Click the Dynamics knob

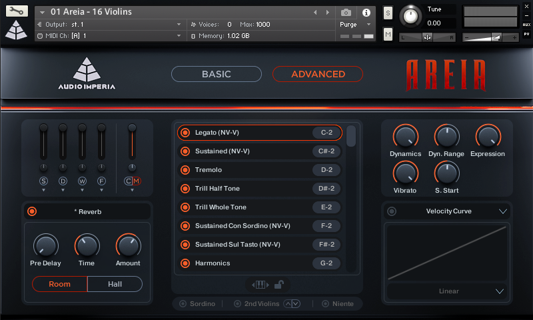pos(404,137)
